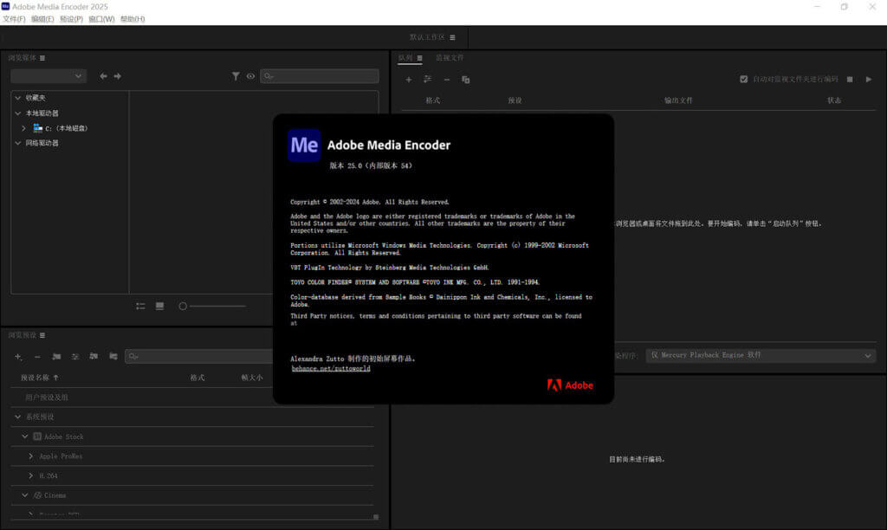Click the preset browser search field
Screen dimensions: 887x530
pyautogui.click(x=173, y=356)
